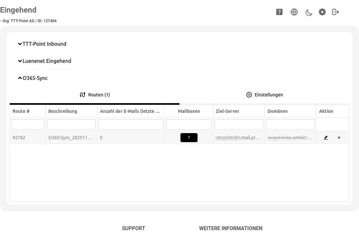Viewport: 359px width, 234px height.
Task: Sort by Mailboxen column header
Action: (189, 111)
